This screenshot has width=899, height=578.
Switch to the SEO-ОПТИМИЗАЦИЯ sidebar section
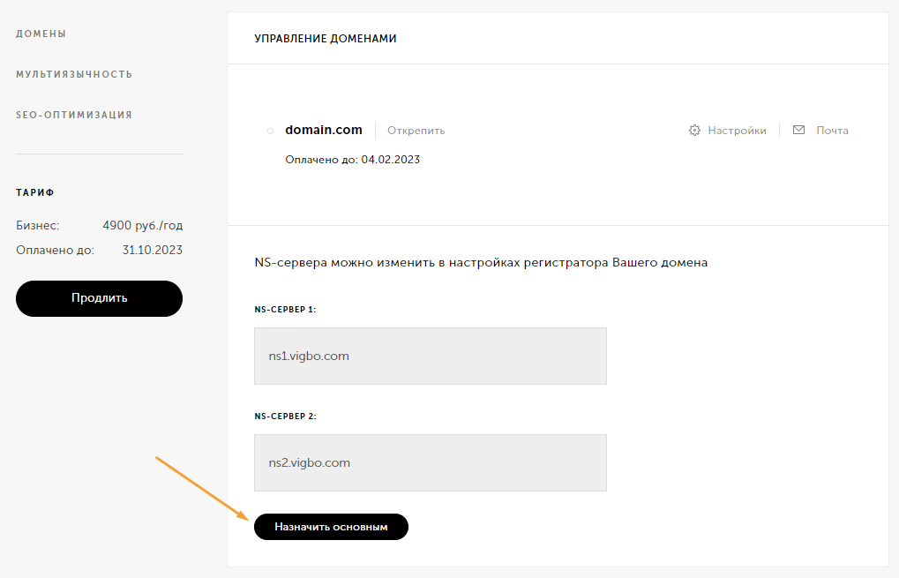[74, 115]
